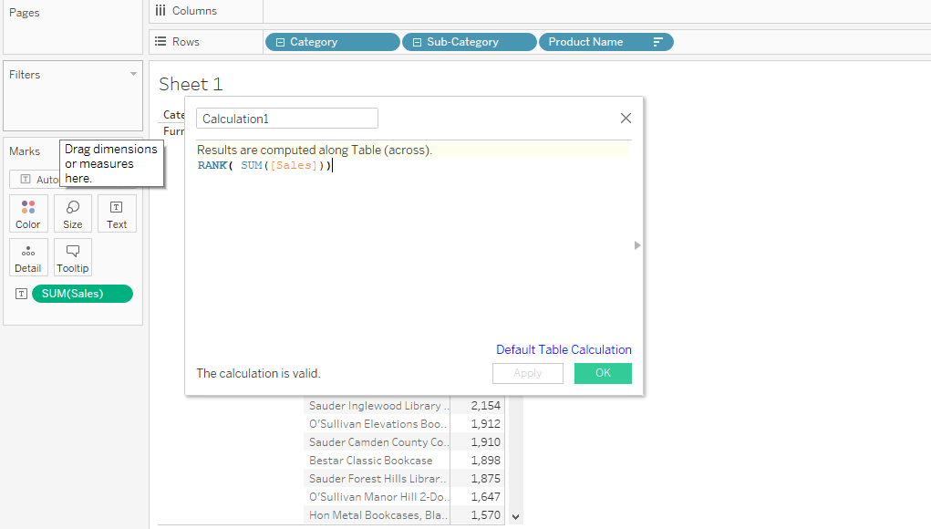Click the sort icon on Product Name pill
The height and width of the screenshot is (529, 931).
click(x=657, y=42)
